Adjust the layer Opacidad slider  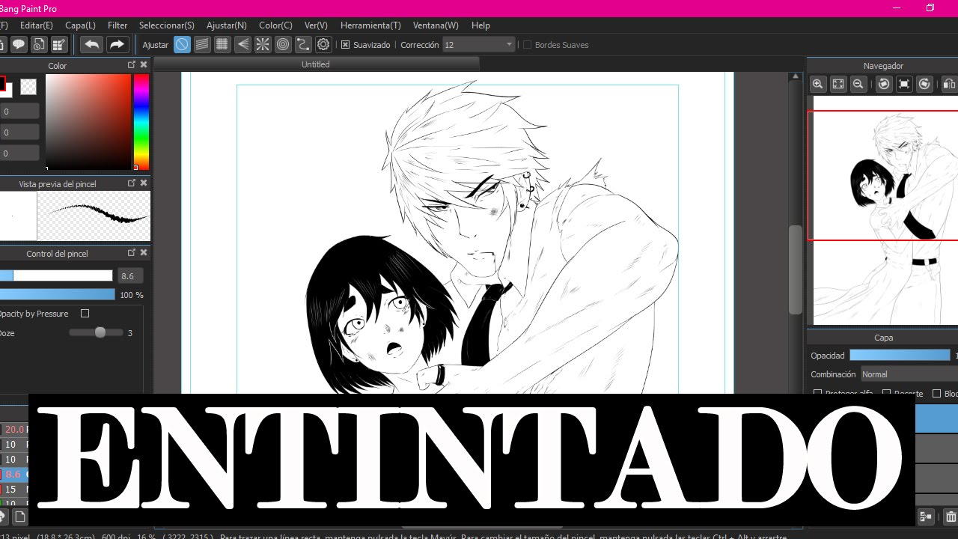(900, 356)
